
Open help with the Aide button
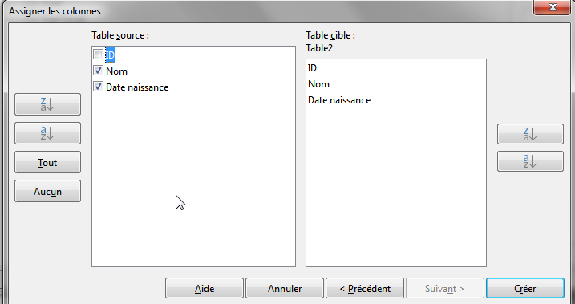204,288
